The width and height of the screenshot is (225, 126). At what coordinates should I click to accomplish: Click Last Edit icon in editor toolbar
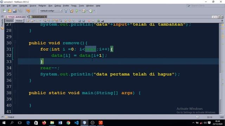point(28,21)
